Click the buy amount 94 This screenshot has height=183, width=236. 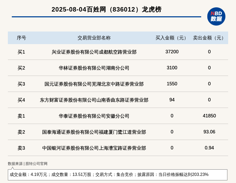coord(172,100)
